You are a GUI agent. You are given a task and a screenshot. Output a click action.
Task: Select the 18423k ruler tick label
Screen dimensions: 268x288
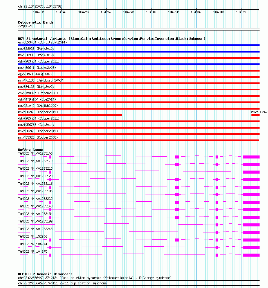(39, 12)
